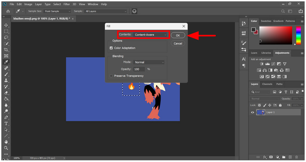Switch to the Swatches tab
The width and height of the screenshot is (306, 162).
coord(266,21)
